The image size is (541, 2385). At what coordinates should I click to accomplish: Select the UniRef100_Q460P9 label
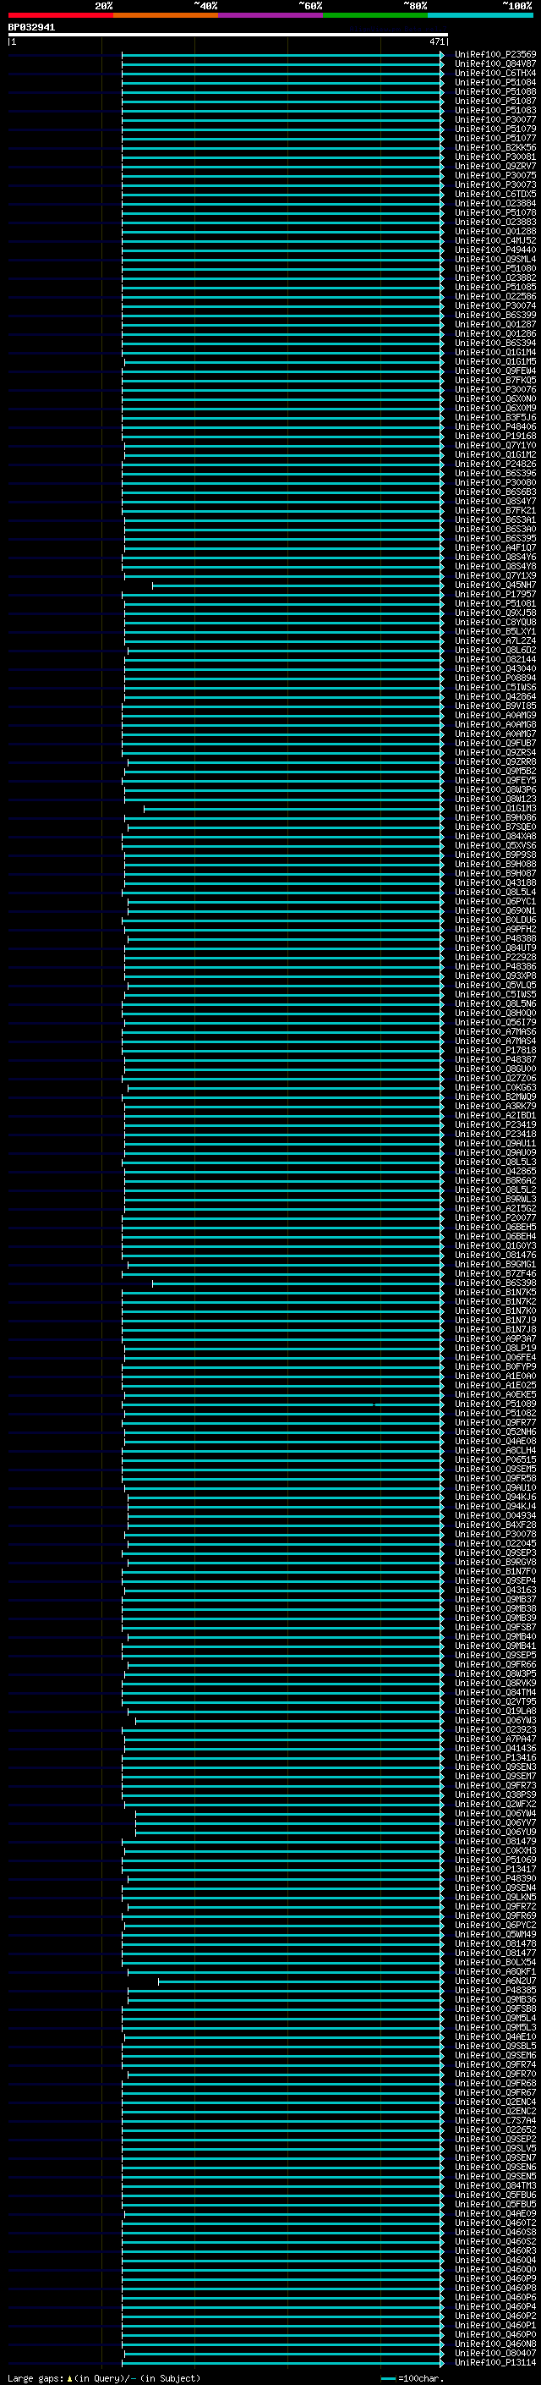(495, 2278)
